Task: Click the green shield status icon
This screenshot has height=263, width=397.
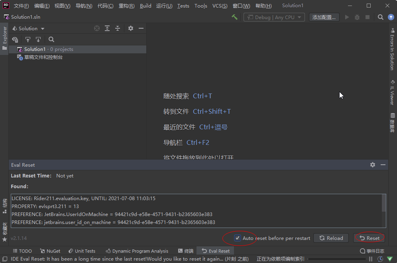Action: (390, 259)
